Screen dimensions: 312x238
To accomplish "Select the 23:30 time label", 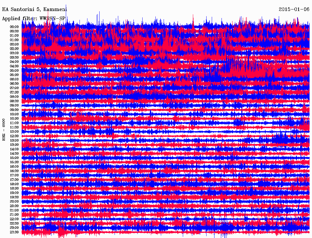I will coord(14,232).
